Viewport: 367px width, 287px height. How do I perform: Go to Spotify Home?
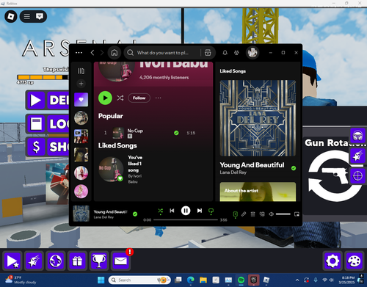[x=115, y=53]
